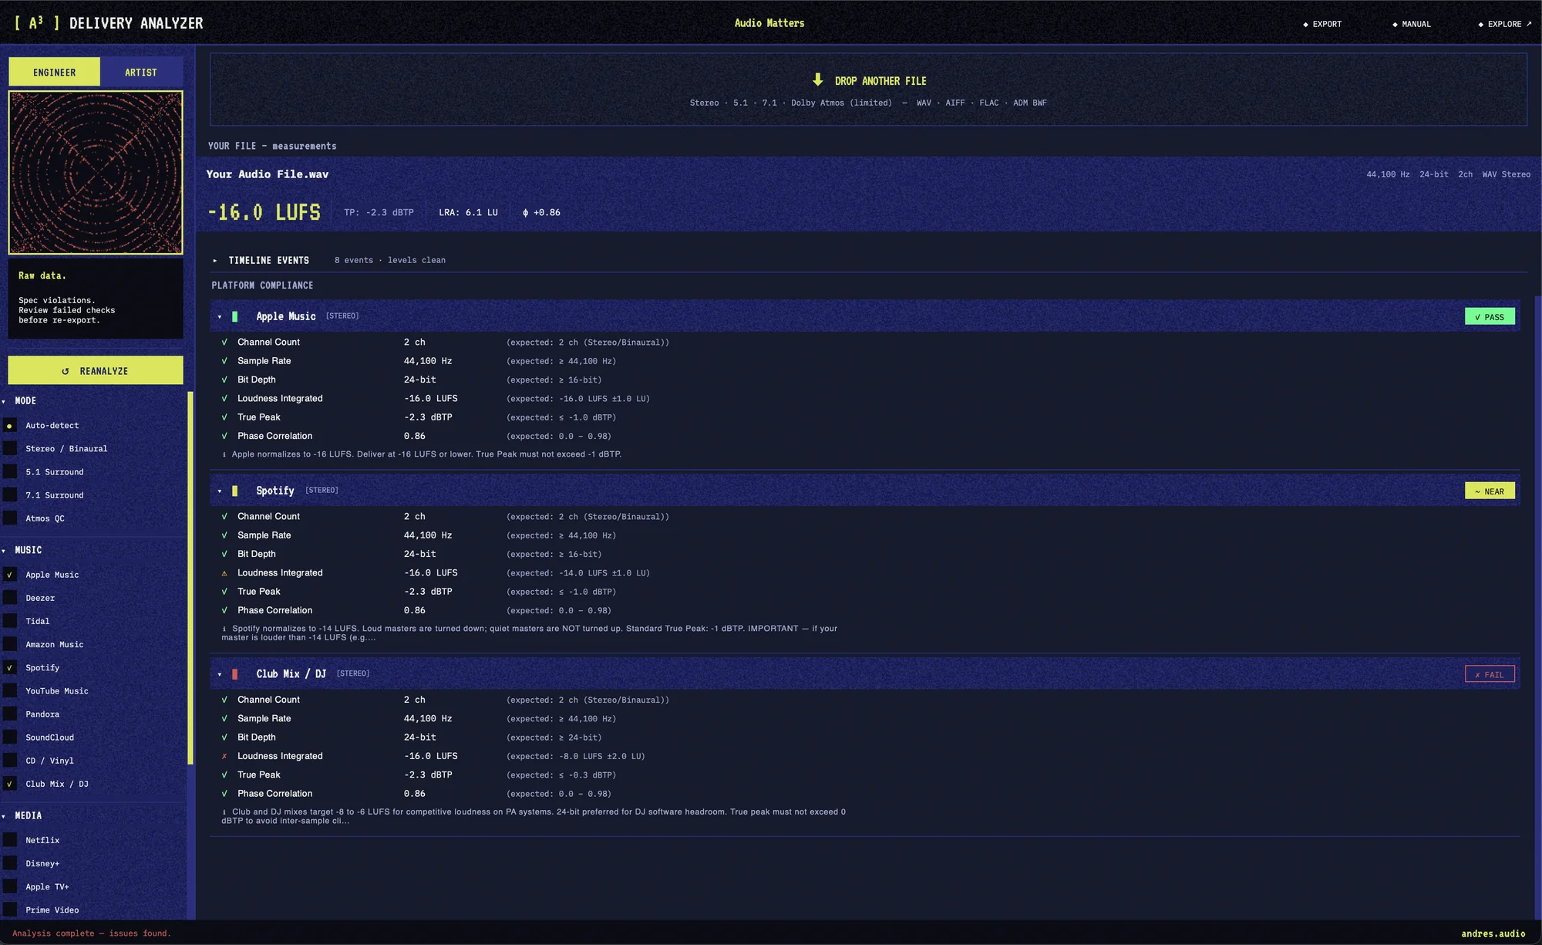Select the Atmos QC mode
This screenshot has height=945, width=1542.
tap(10, 518)
